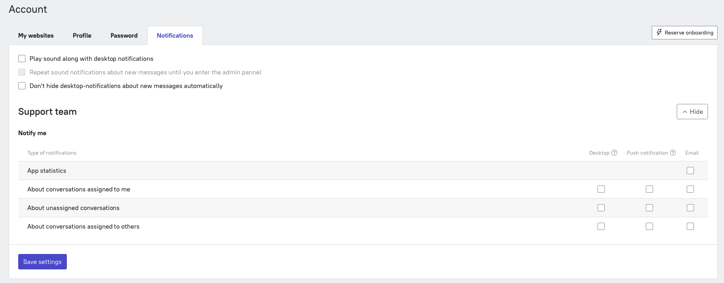Check Push notification for unassigned conversations

point(649,208)
